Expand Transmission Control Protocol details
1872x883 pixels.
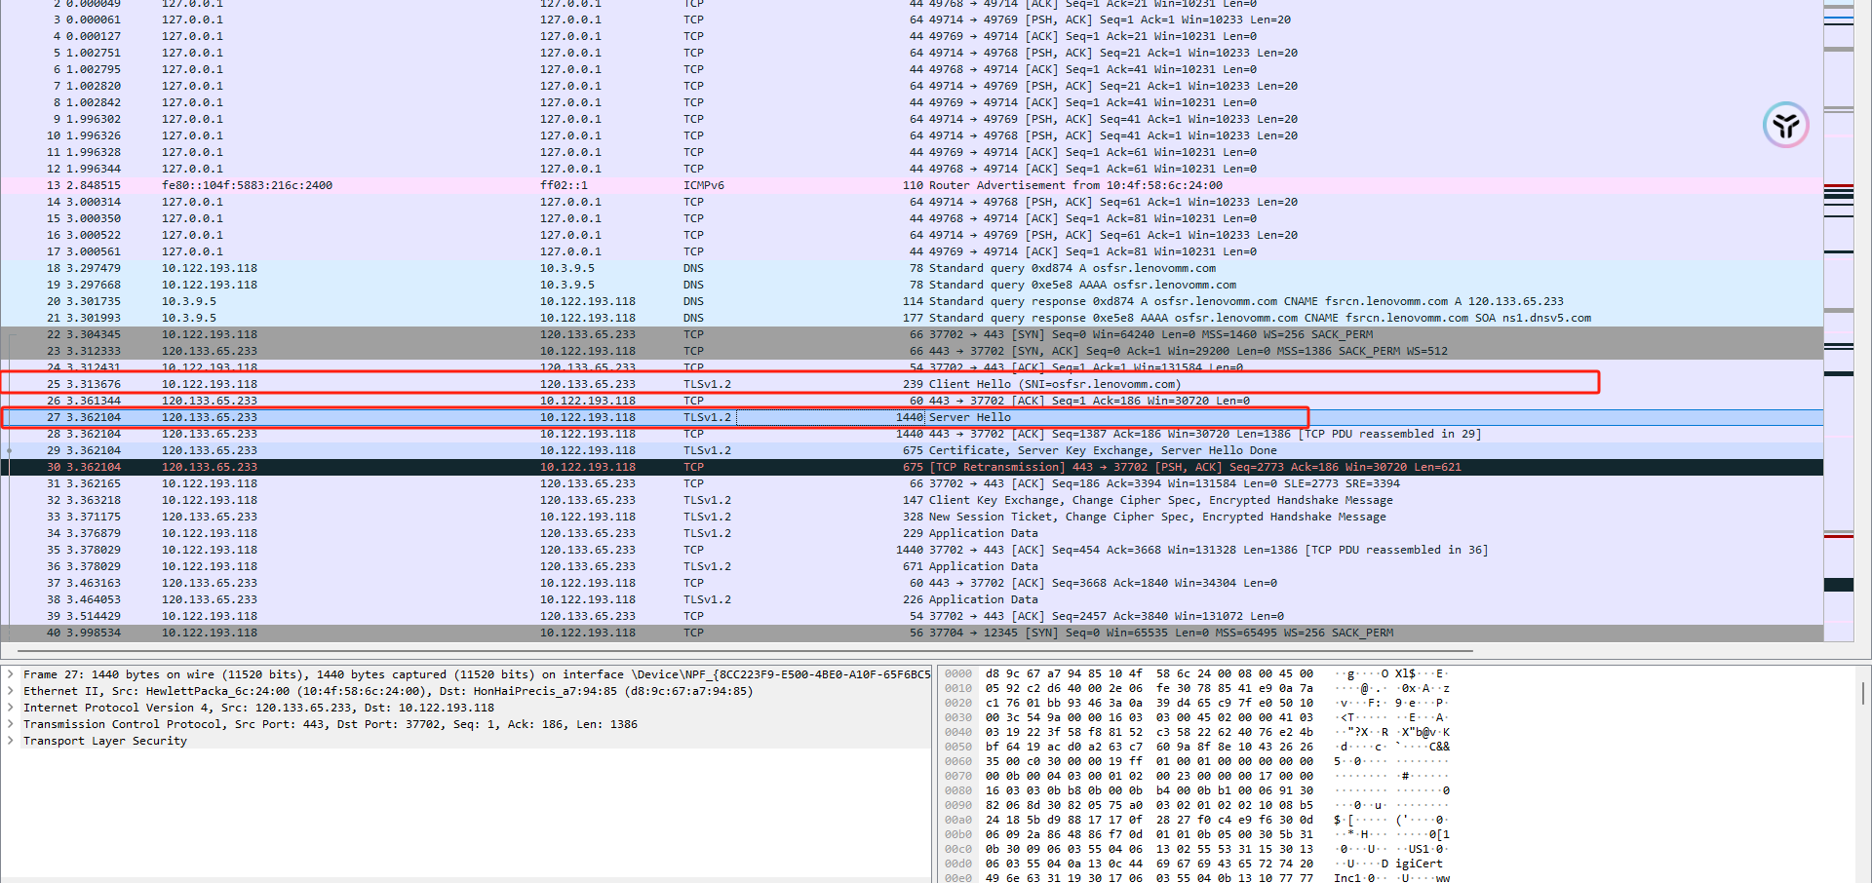click(x=11, y=724)
